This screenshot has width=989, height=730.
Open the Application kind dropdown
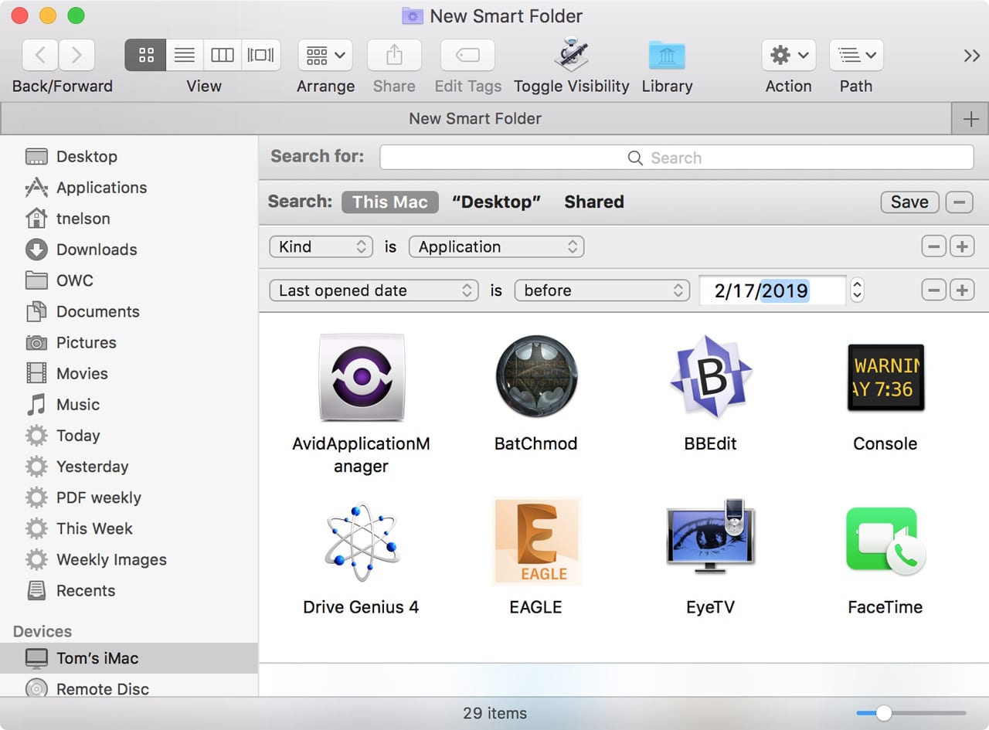tap(496, 247)
